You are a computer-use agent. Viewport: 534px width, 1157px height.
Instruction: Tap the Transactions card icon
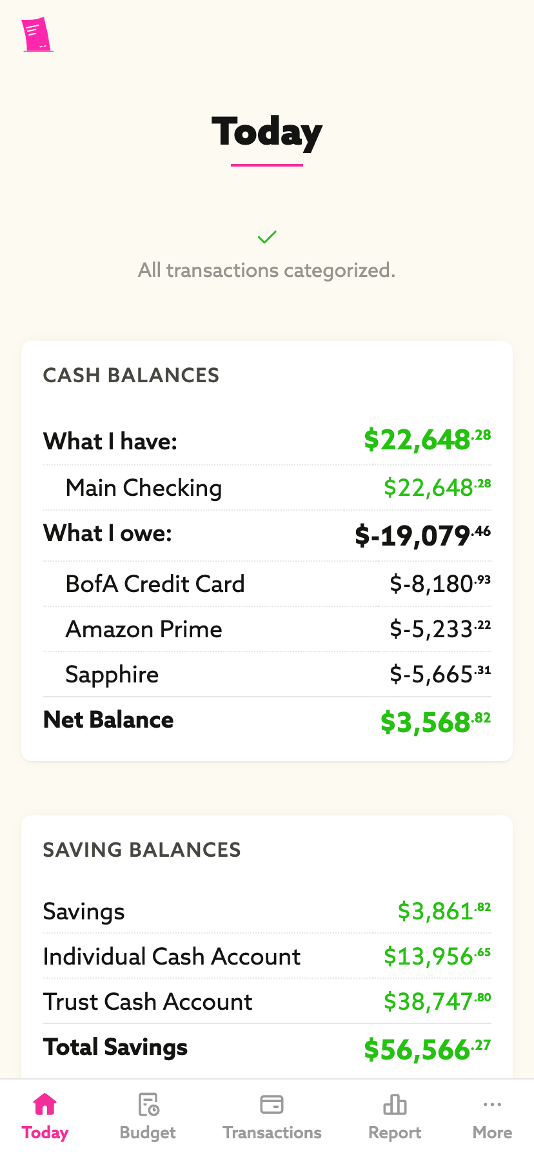pos(272,1104)
